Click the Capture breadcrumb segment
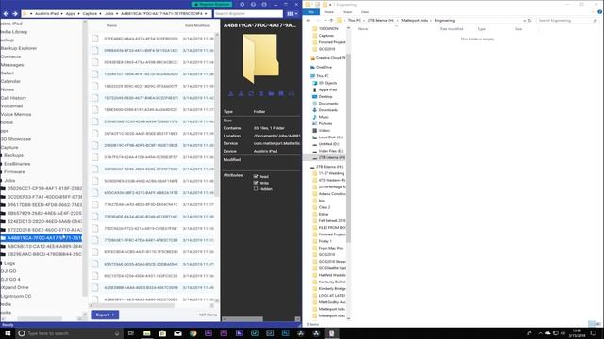Viewport: 604px width, 339px height. click(x=90, y=14)
